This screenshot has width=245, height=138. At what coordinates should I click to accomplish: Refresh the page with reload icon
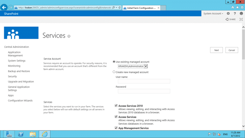click(119, 8)
